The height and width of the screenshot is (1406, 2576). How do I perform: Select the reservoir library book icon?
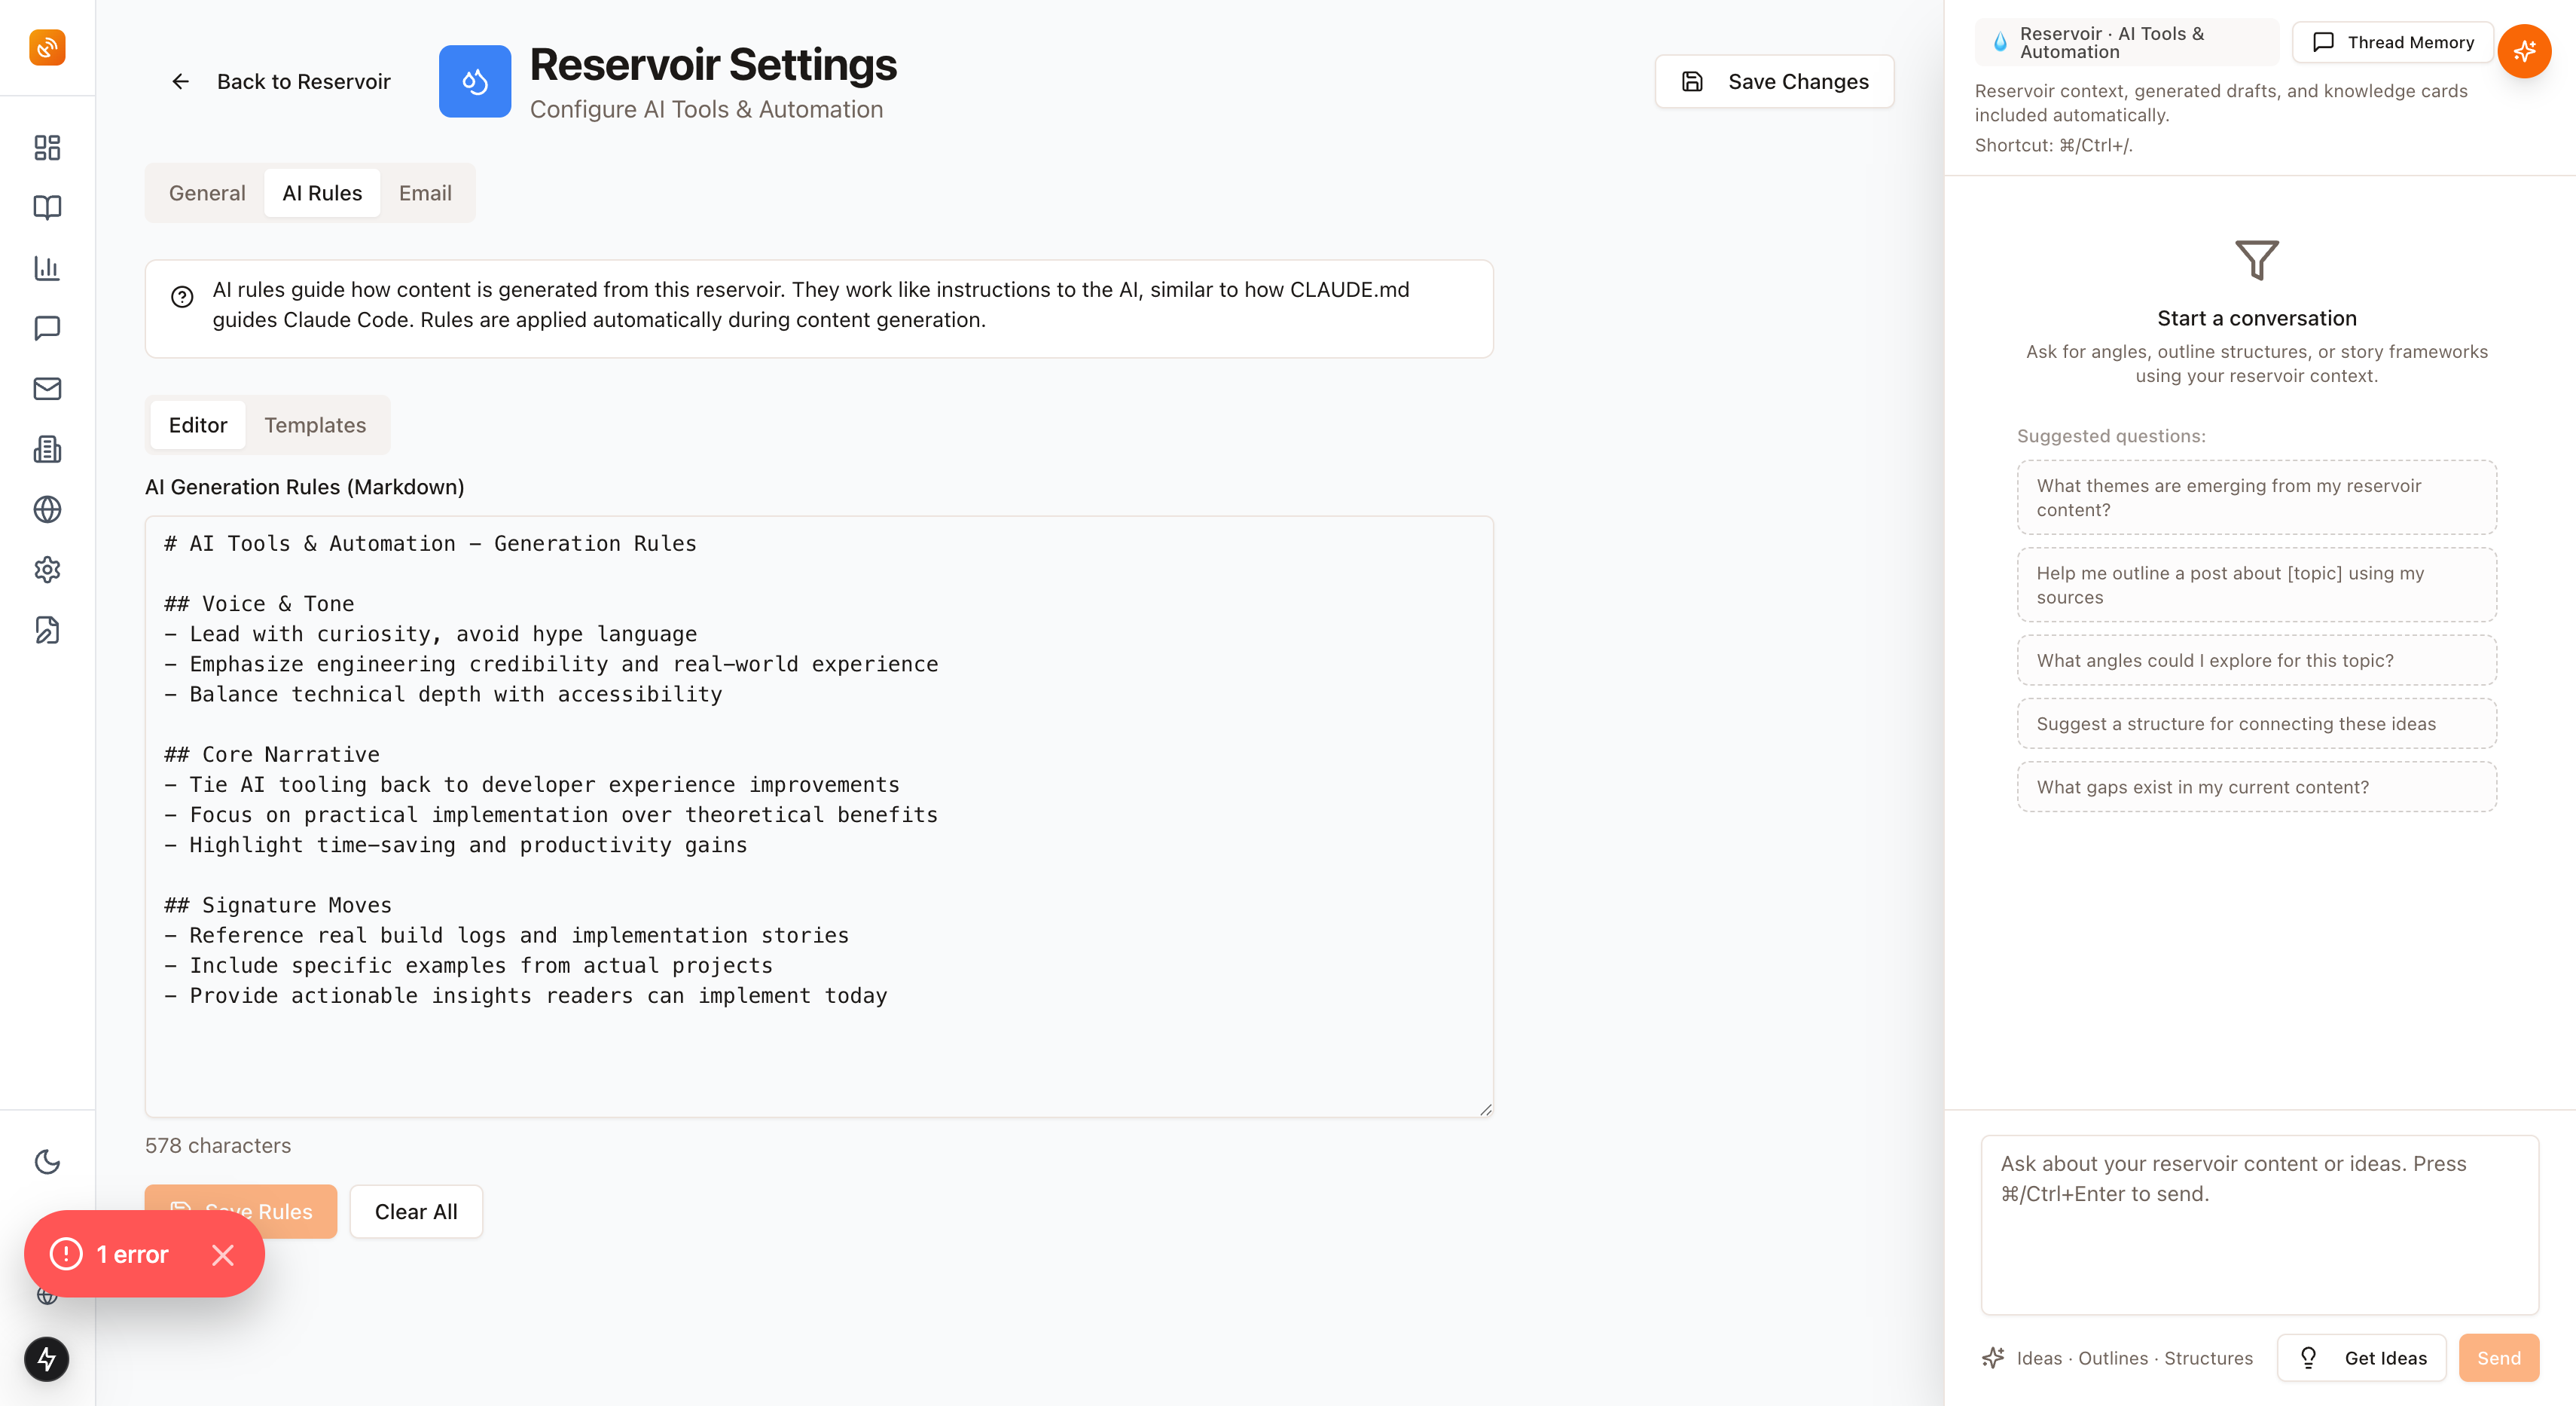coord(47,208)
